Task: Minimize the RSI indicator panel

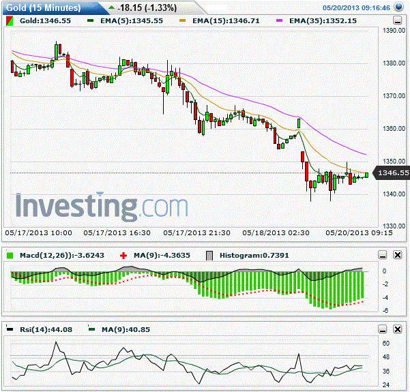Action: (x=383, y=329)
